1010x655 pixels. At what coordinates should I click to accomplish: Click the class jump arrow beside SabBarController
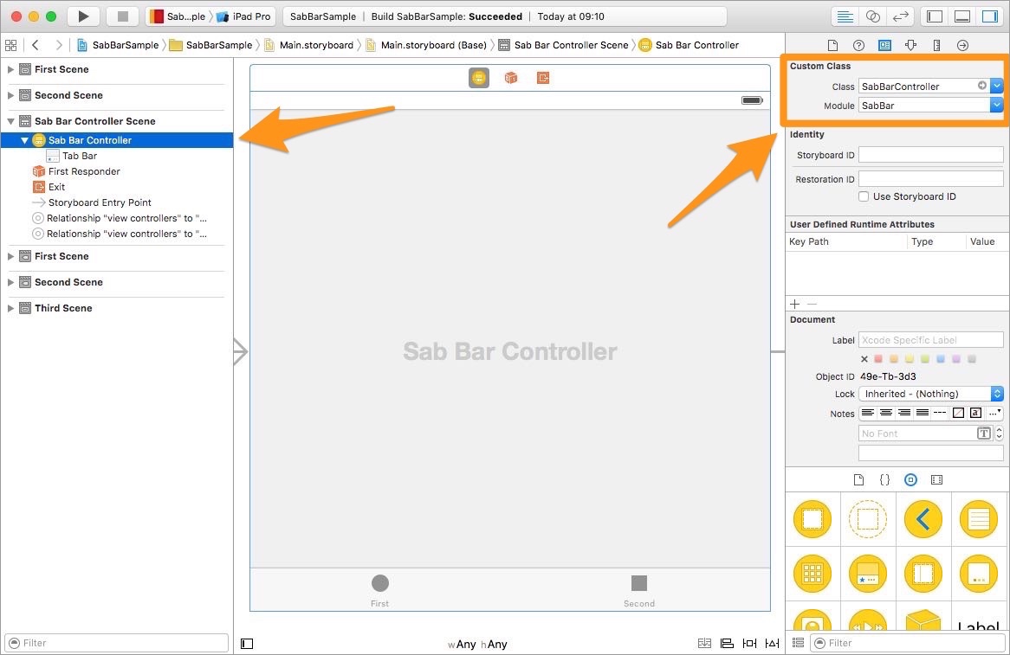[981, 86]
